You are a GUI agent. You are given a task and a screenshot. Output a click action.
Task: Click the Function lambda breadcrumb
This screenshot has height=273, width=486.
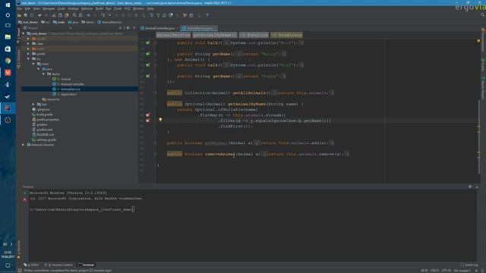[x=254, y=35]
